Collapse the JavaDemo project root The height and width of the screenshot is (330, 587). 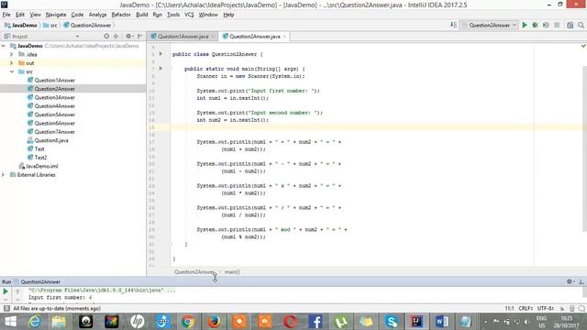[4, 46]
